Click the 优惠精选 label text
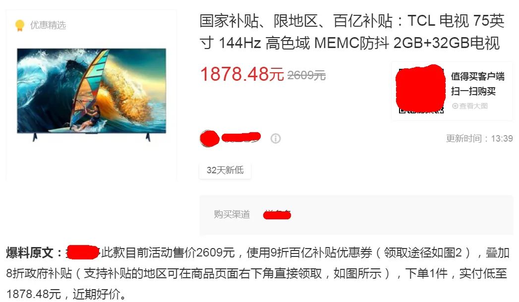 pos(48,25)
